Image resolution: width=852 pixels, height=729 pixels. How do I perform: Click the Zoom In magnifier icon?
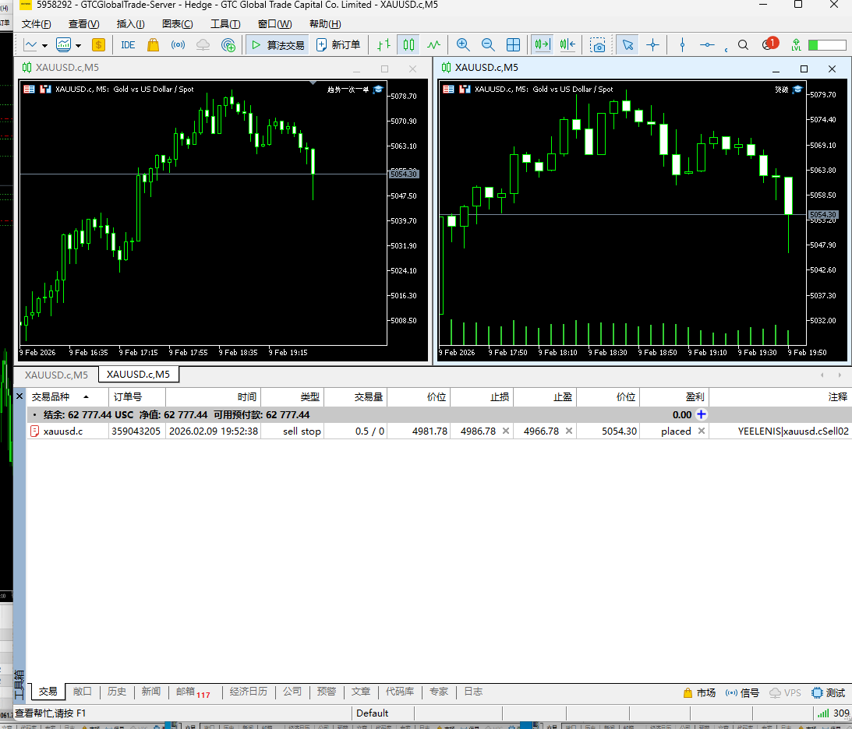click(463, 45)
